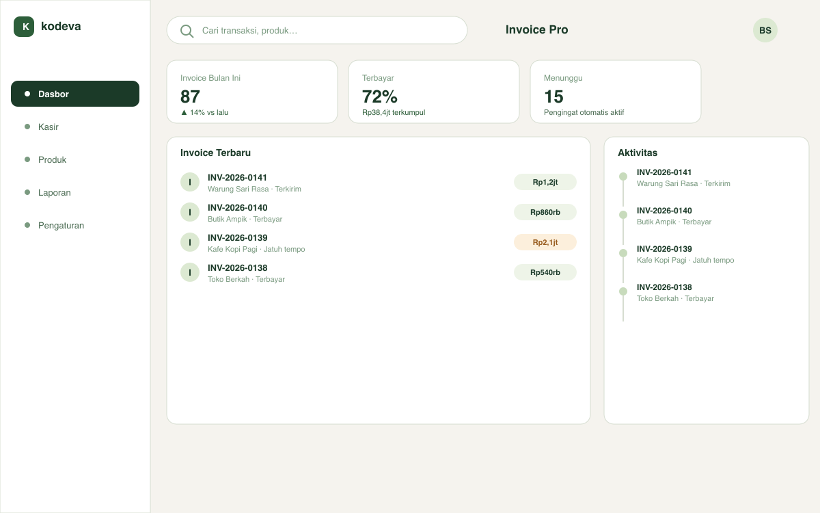
Task: Click the avatar icon for INV-2026-0138 row
Action: [x=190, y=272]
